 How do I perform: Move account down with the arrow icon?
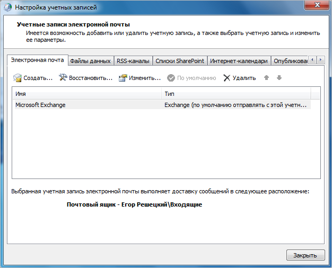(279, 78)
